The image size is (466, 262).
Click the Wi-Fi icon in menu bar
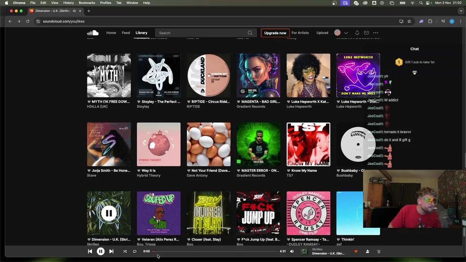tap(412, 3)
